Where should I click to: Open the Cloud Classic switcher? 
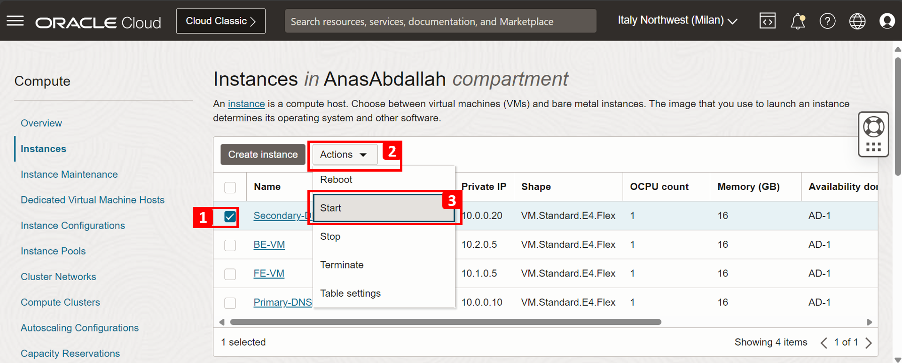tap(220, 21)
